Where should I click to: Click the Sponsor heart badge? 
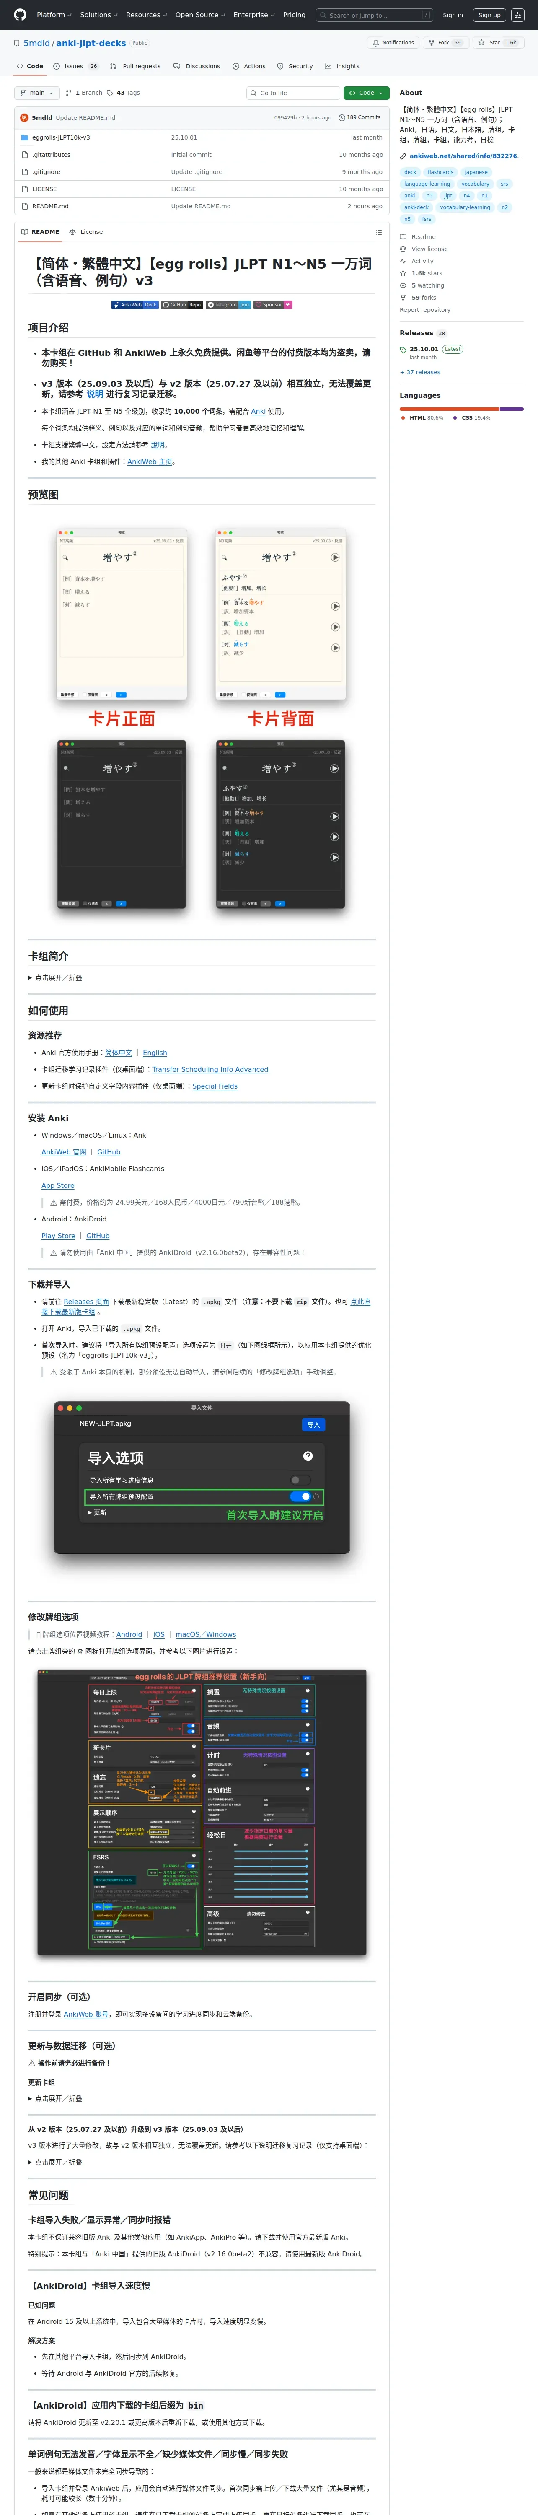273,305
